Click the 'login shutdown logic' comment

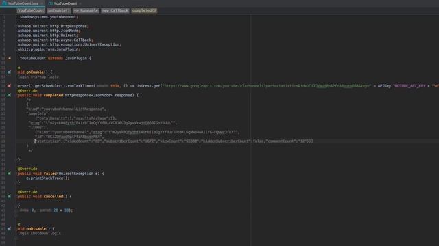(x=40, y=233)
